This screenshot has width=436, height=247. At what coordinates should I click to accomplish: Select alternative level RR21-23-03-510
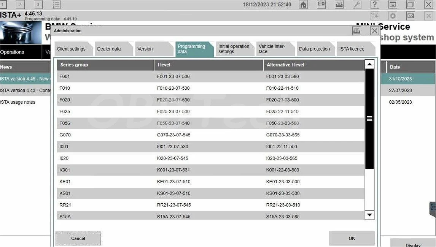283,205
